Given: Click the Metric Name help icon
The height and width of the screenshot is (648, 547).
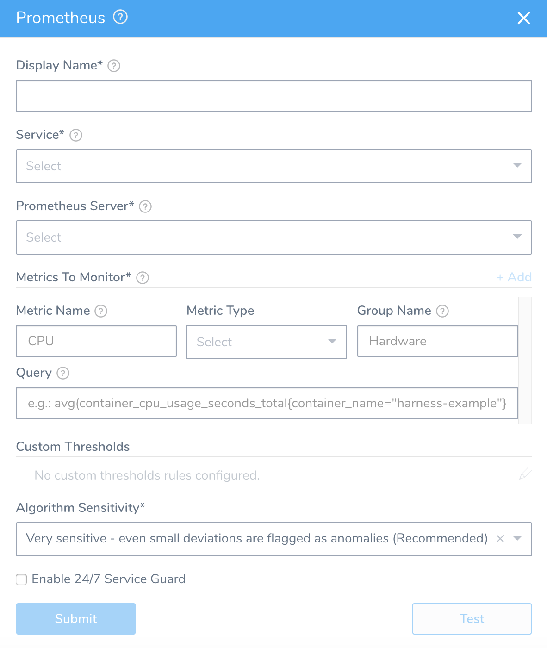Looking at the screenshot, I should (x=101, y=311).
